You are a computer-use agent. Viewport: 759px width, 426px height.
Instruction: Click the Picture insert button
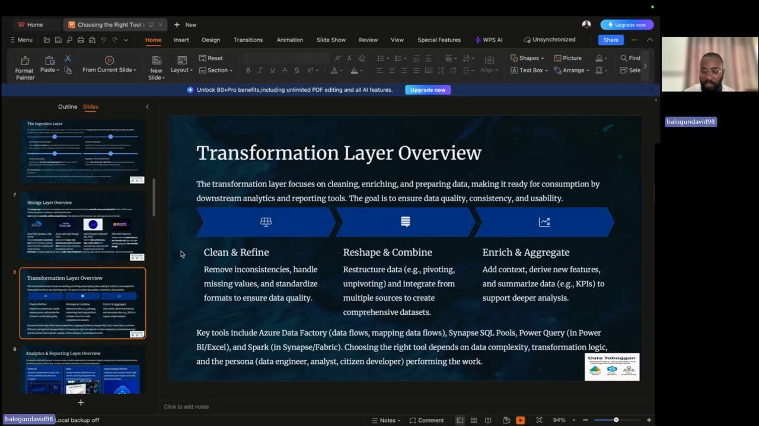(x=567, y=58)
